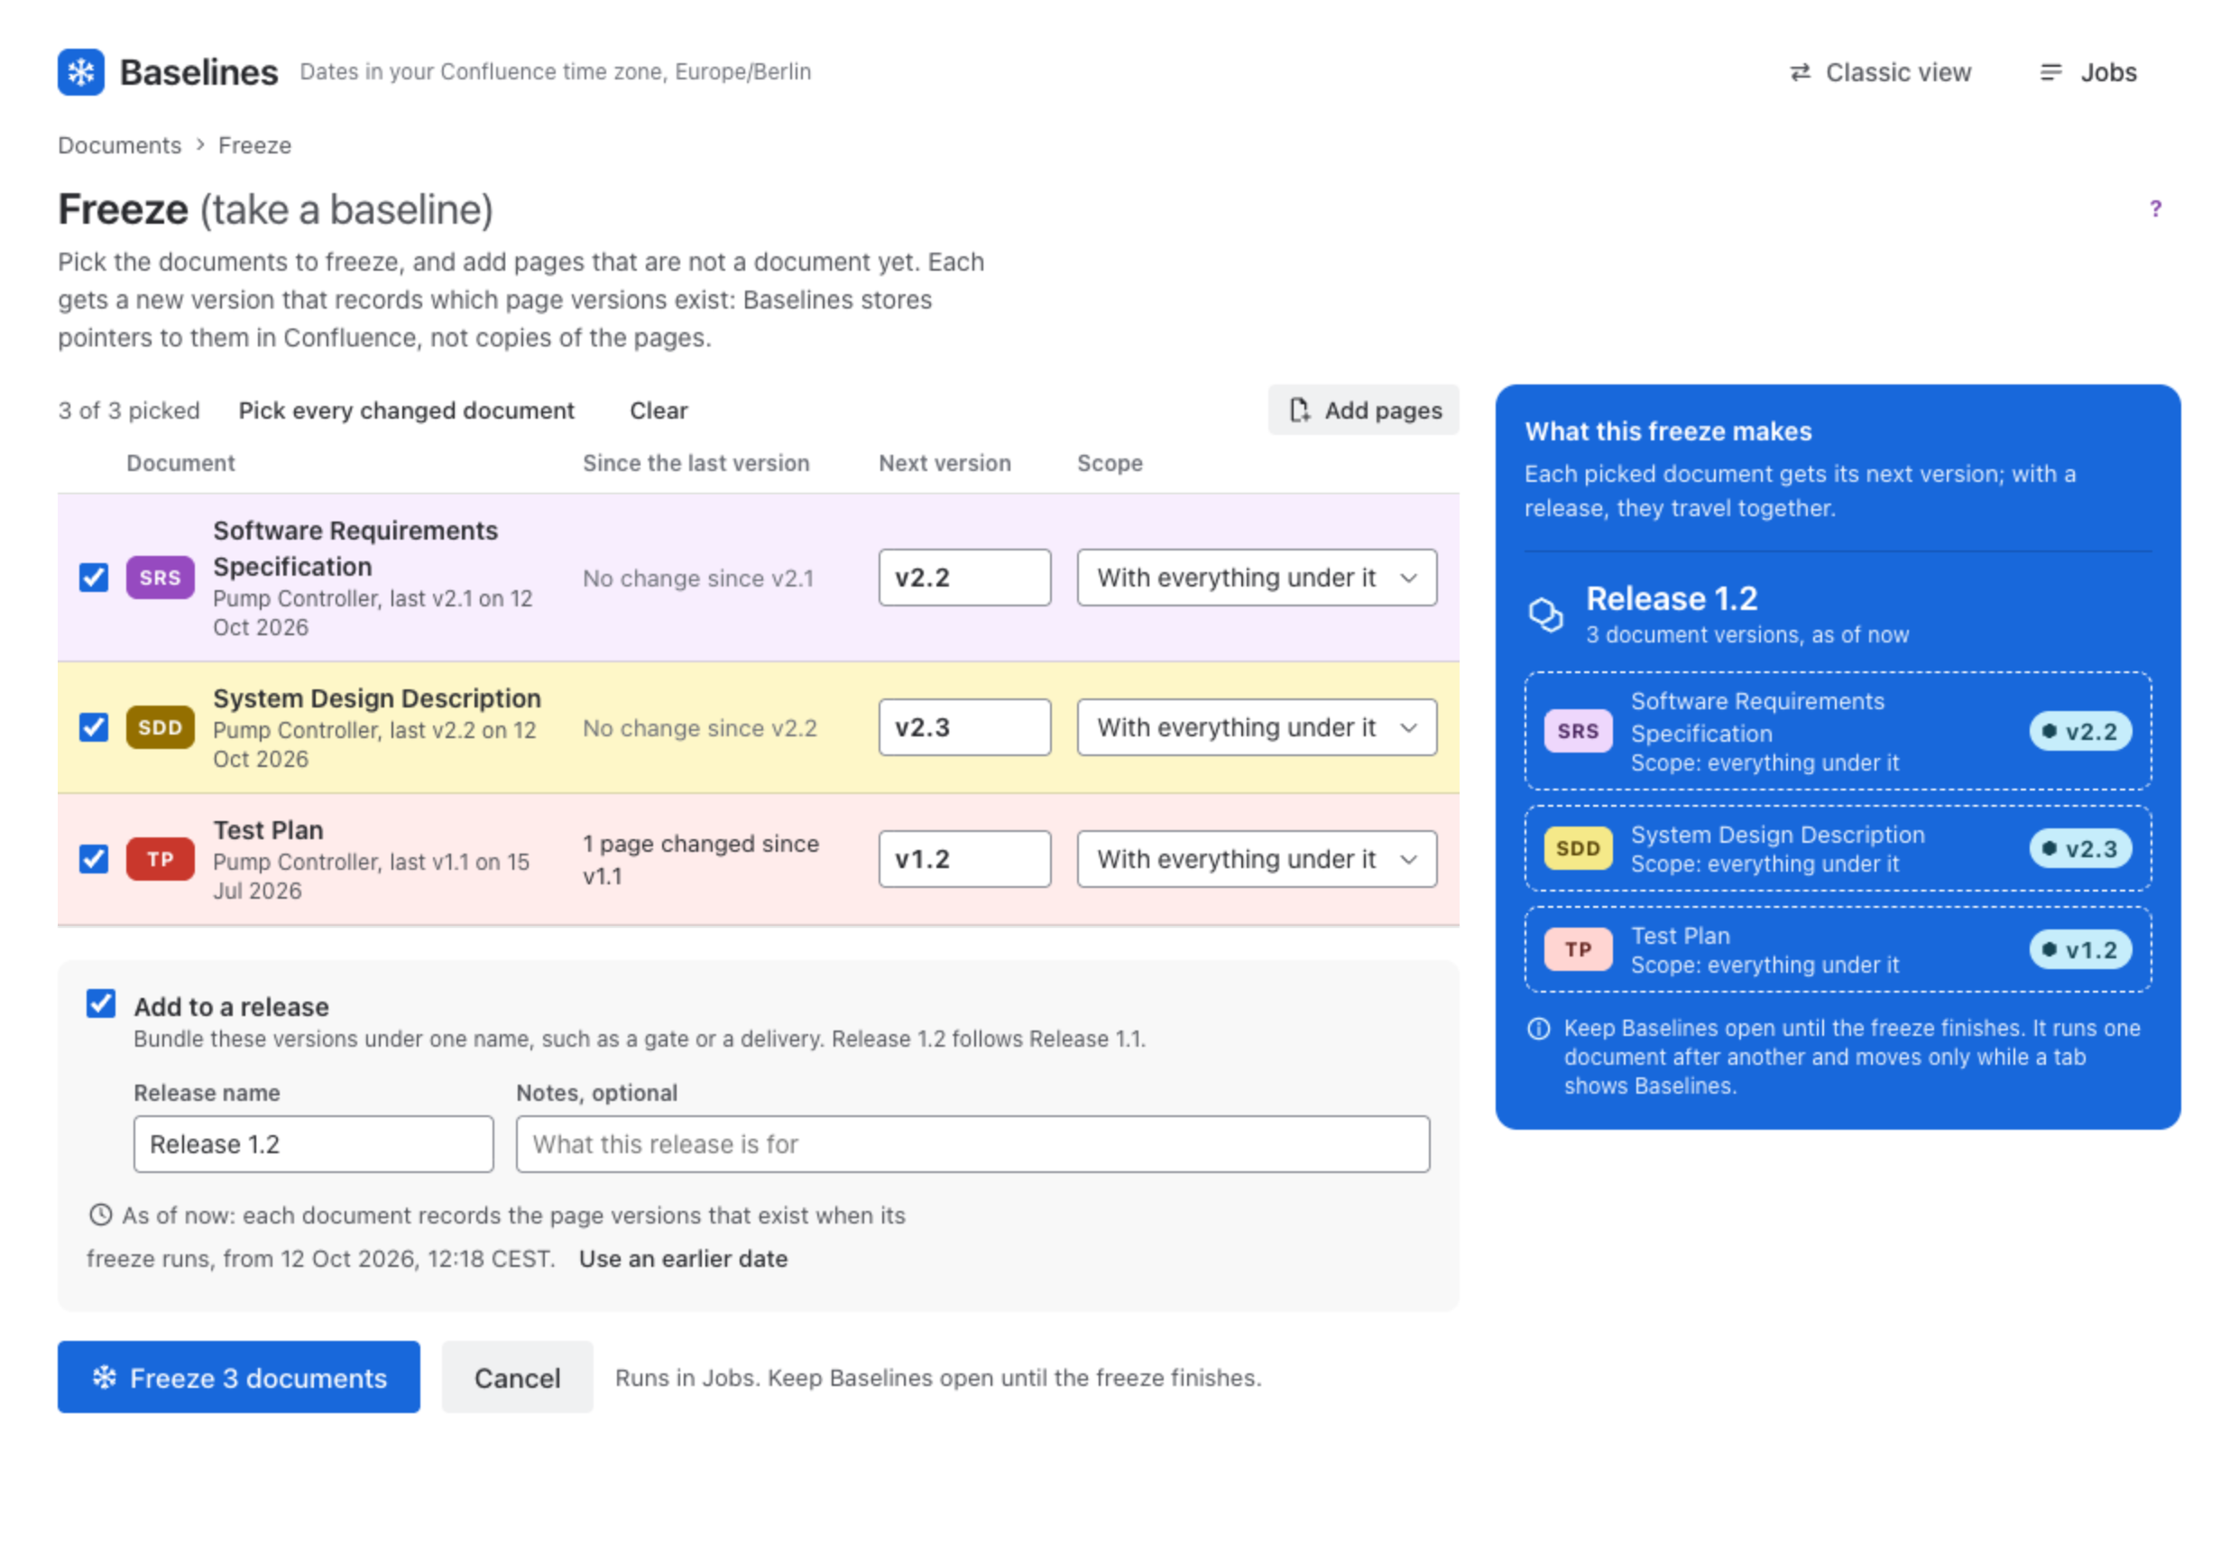
Task: Open scope dropdown for System Design Description
Action: 1257,728
